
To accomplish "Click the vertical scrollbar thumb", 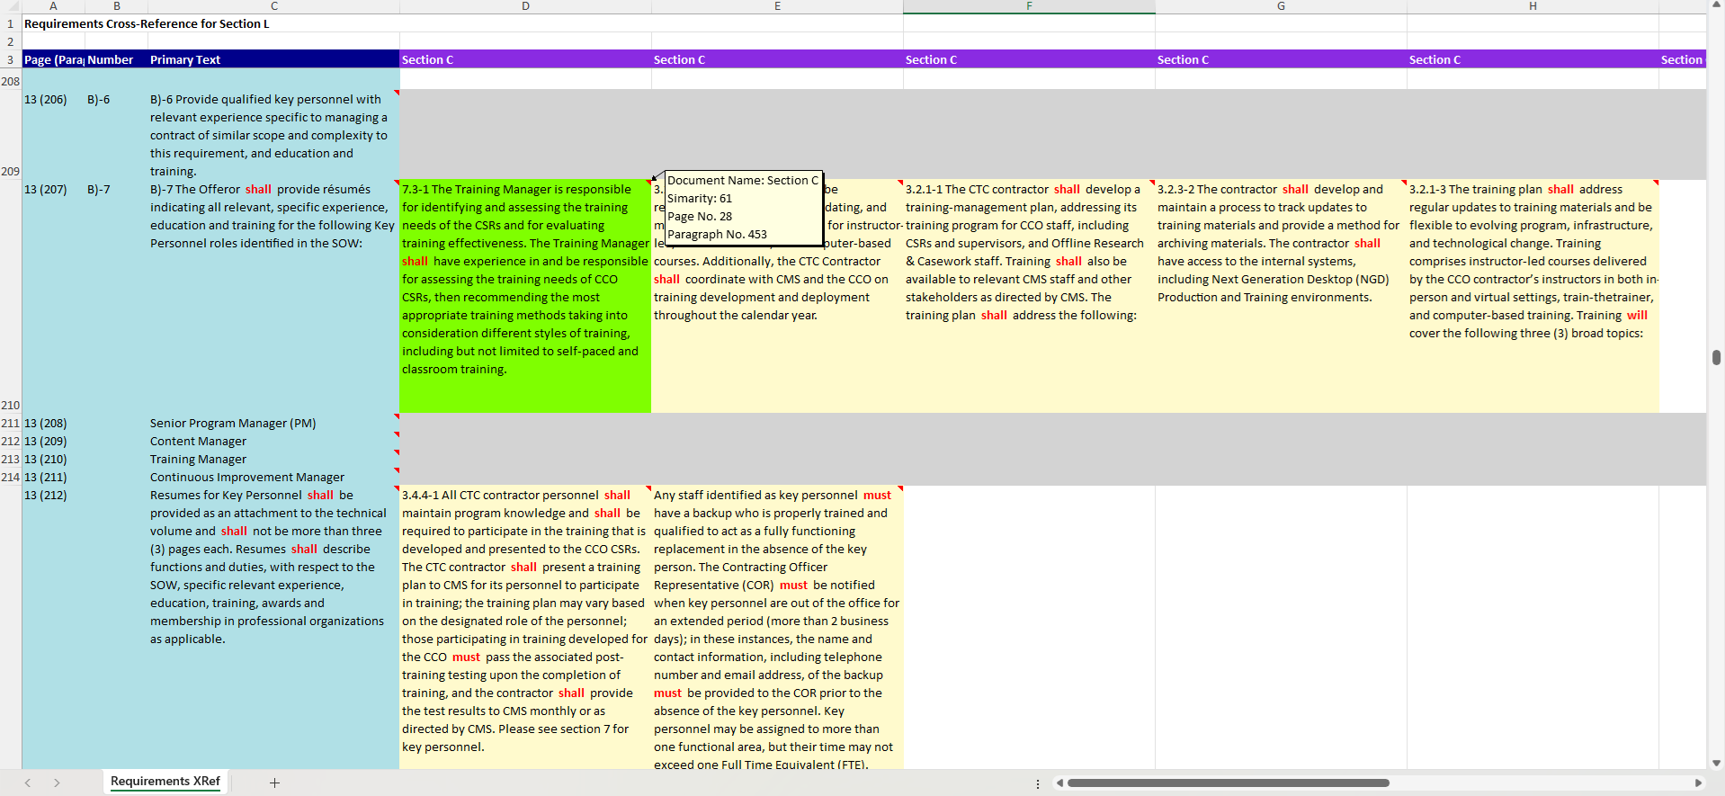I will [1716, 357].
